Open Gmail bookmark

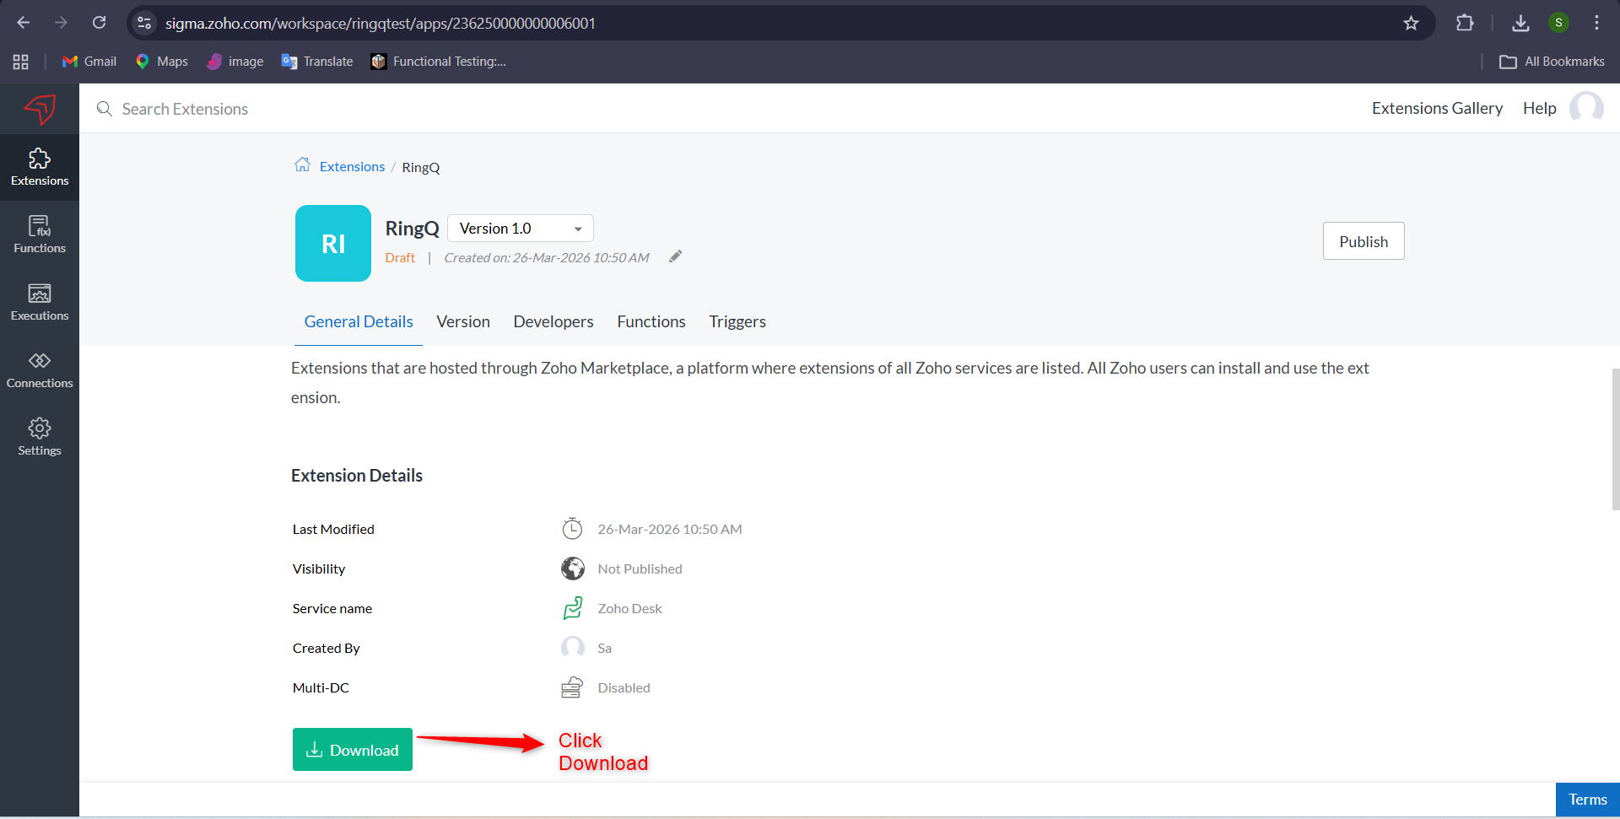pos(89,62)
